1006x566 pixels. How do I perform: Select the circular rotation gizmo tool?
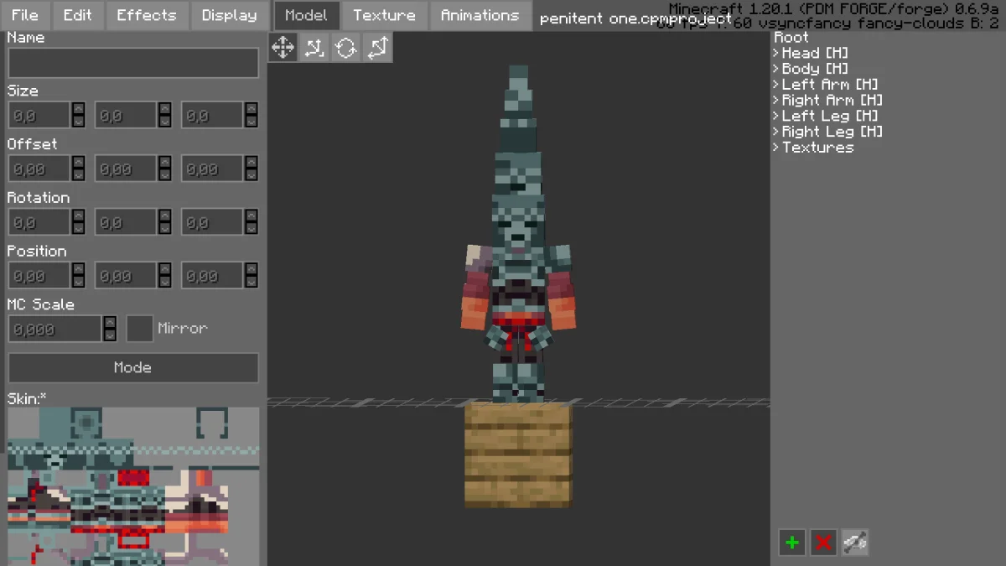346,48
